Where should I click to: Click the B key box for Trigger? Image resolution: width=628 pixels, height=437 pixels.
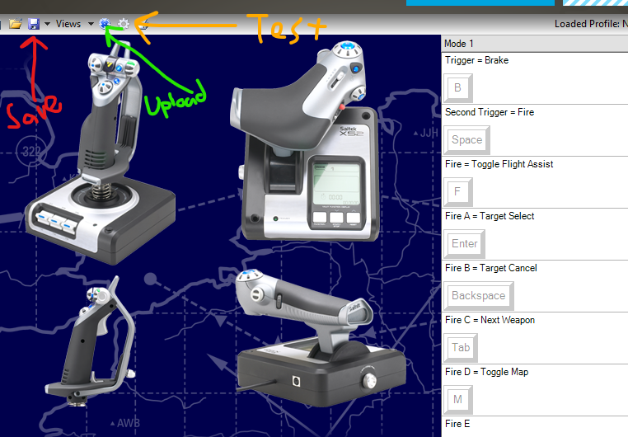(457, 88)
